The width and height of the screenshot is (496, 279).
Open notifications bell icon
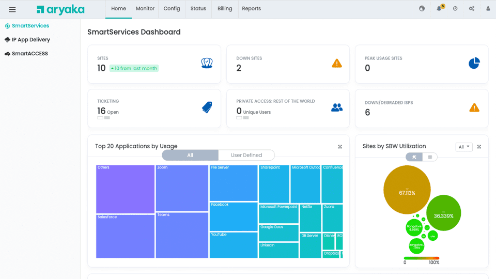click(x=439, y=9)
